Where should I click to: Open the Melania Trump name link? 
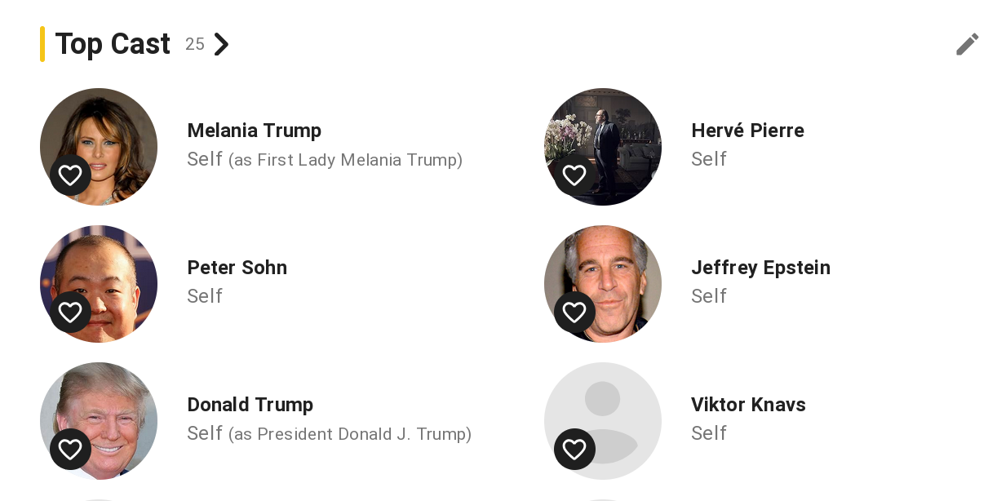click(254, 131)
